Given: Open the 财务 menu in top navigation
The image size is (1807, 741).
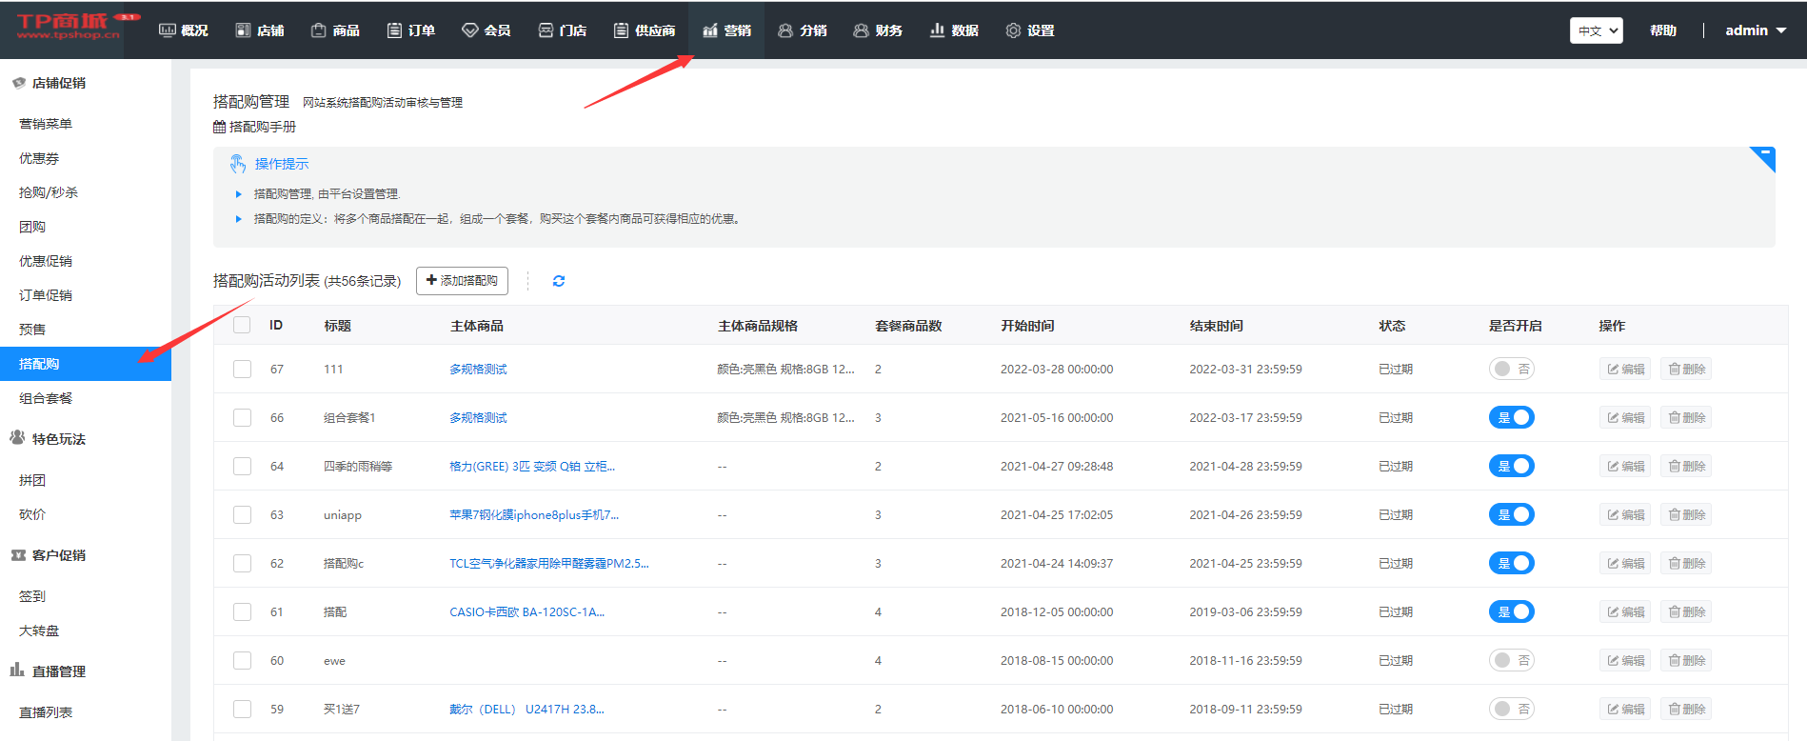Looking at the screenshot, I should [878, 30].
